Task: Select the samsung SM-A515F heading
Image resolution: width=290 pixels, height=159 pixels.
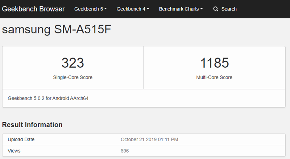Action: click(x=57, y=29)
